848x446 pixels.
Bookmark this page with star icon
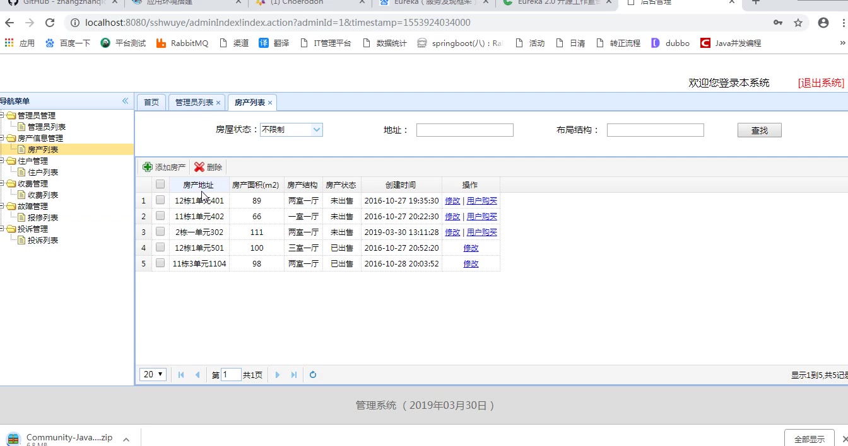coord(798,23)
